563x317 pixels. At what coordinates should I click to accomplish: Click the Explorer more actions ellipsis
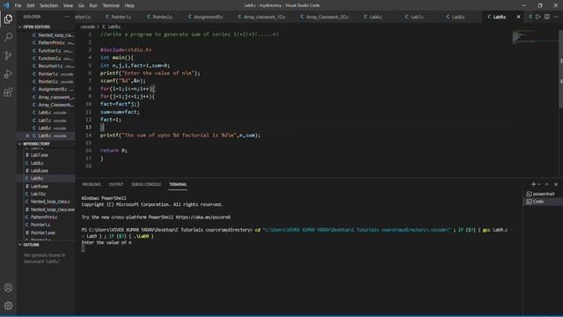click(x=67, y=17)
